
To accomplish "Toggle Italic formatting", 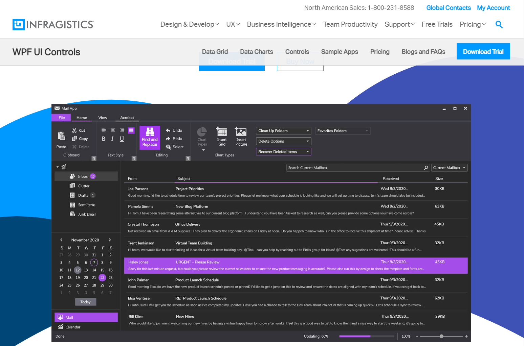I will point(112,139).
